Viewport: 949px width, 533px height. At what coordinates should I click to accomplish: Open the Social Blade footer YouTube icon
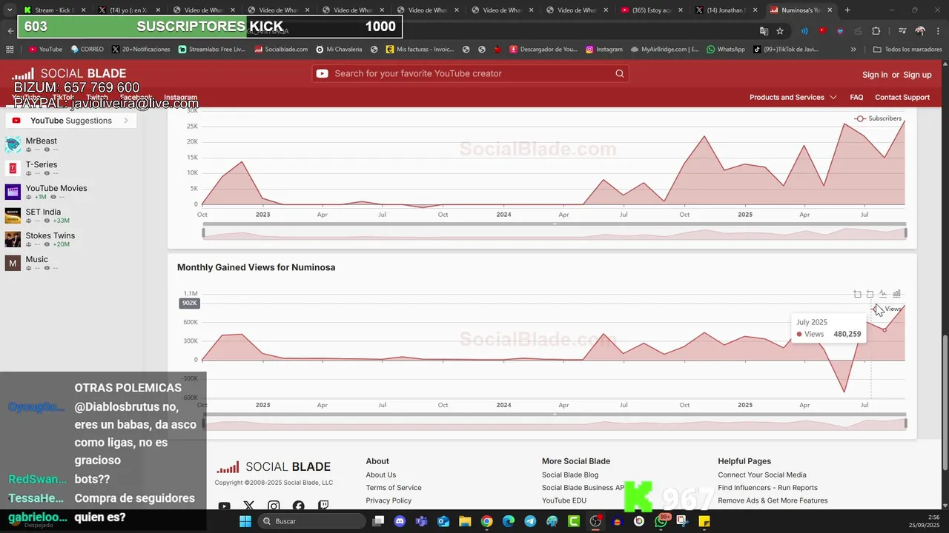[x=224, y=506]
